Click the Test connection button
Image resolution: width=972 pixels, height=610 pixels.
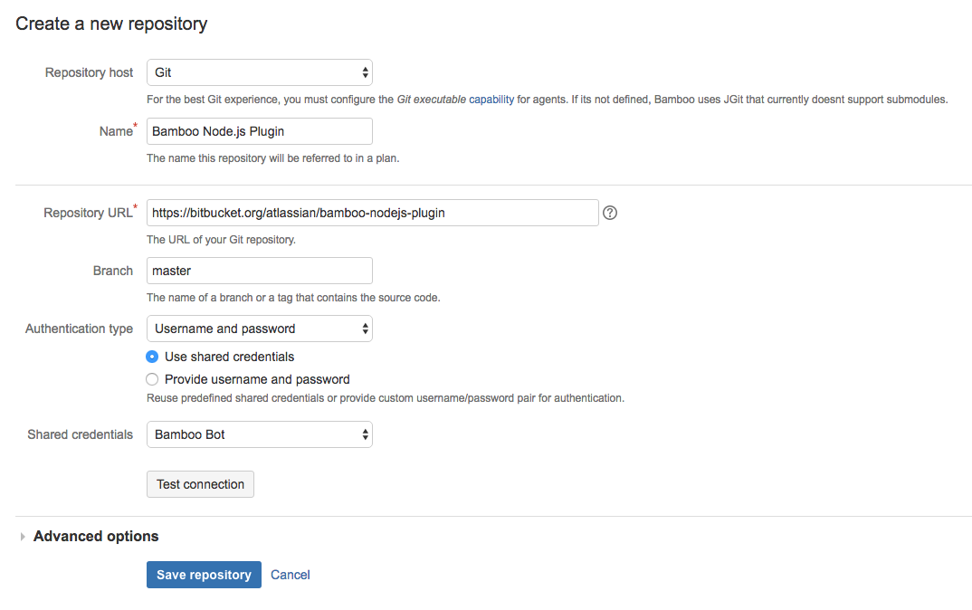[x=200, y=484]
